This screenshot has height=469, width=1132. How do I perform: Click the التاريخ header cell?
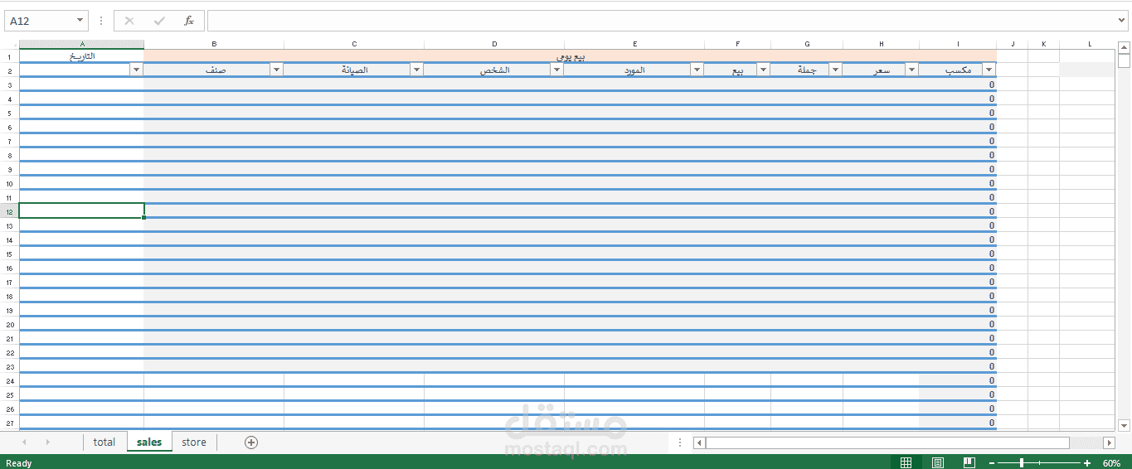pos(81,56)
